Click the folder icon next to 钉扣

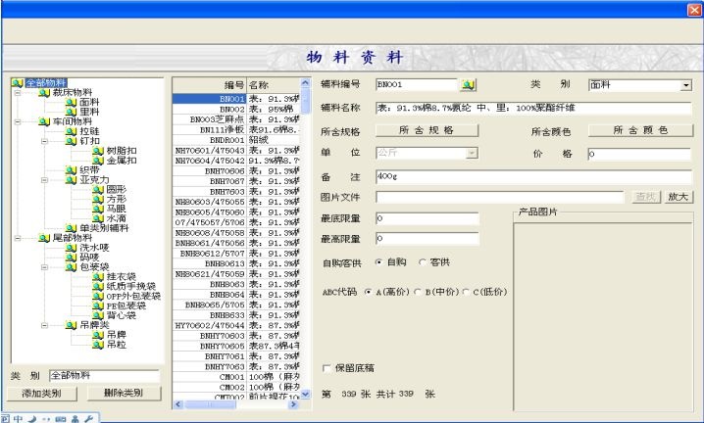pos(71,141)
